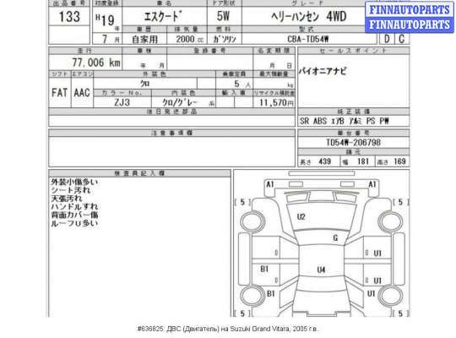Click the inspector note ハンドルすれ

coord(74,207)
